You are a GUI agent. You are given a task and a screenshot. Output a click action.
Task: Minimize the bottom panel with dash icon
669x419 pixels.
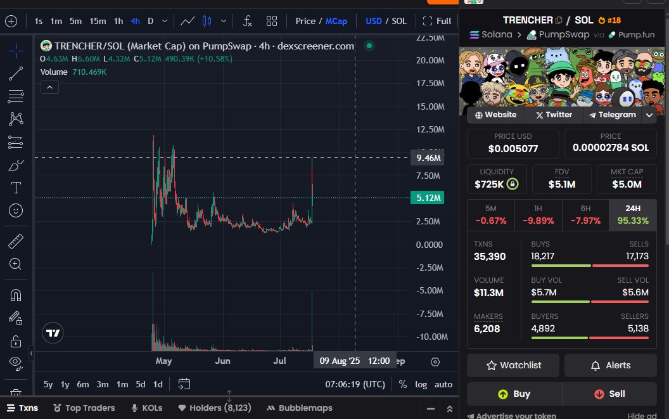click(431, 409)
